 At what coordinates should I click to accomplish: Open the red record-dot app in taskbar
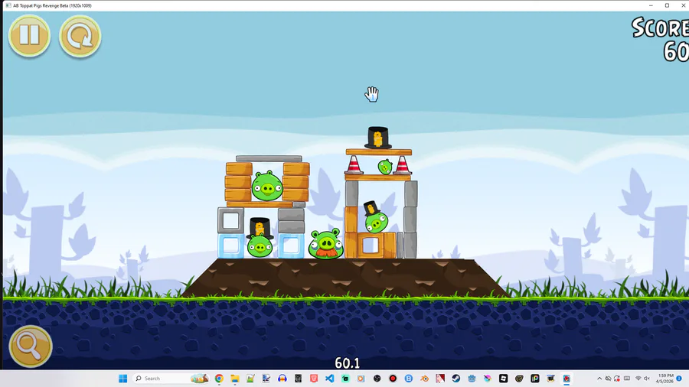point(393,379)
